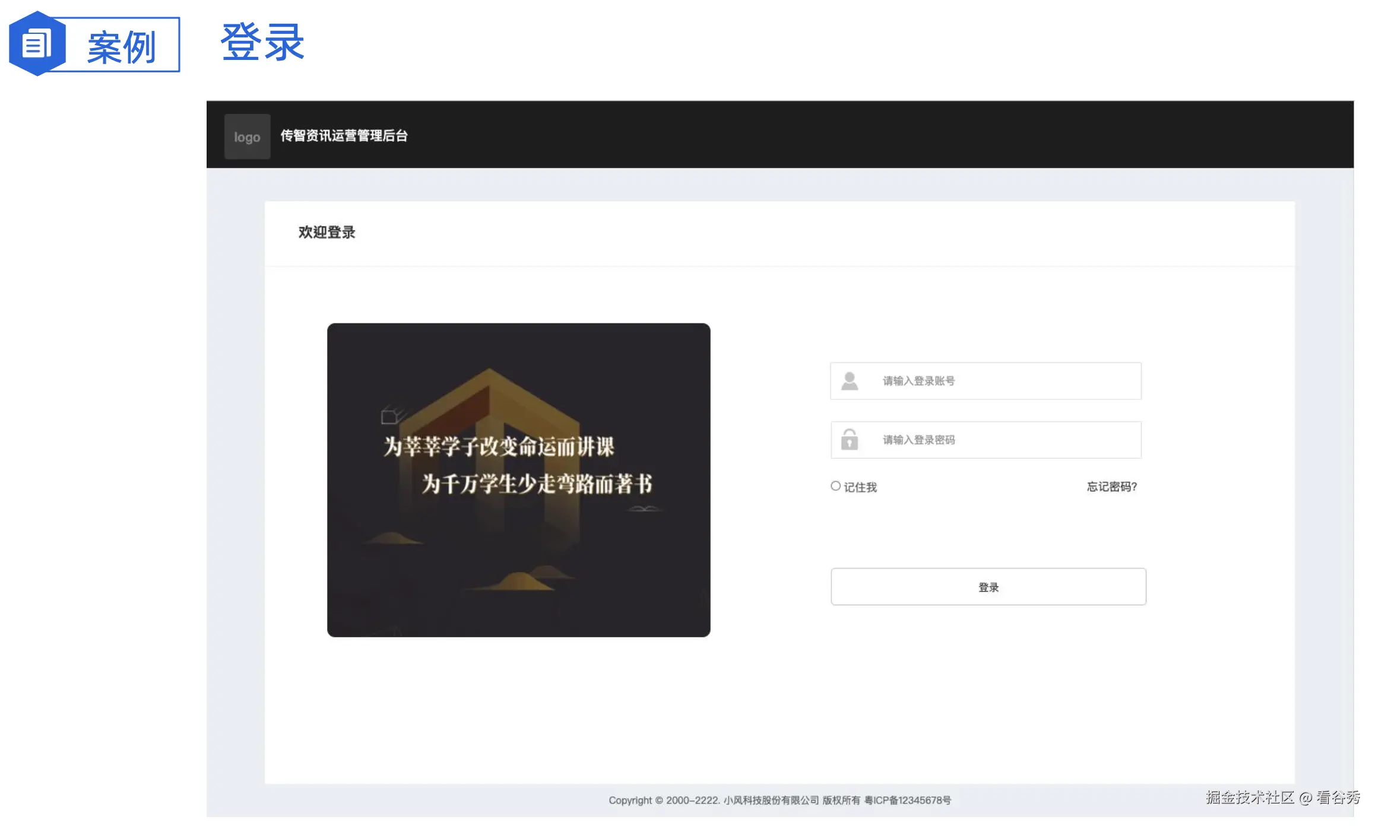
Task: Click the 记住我 label text
Action: [x=860, y=487]
